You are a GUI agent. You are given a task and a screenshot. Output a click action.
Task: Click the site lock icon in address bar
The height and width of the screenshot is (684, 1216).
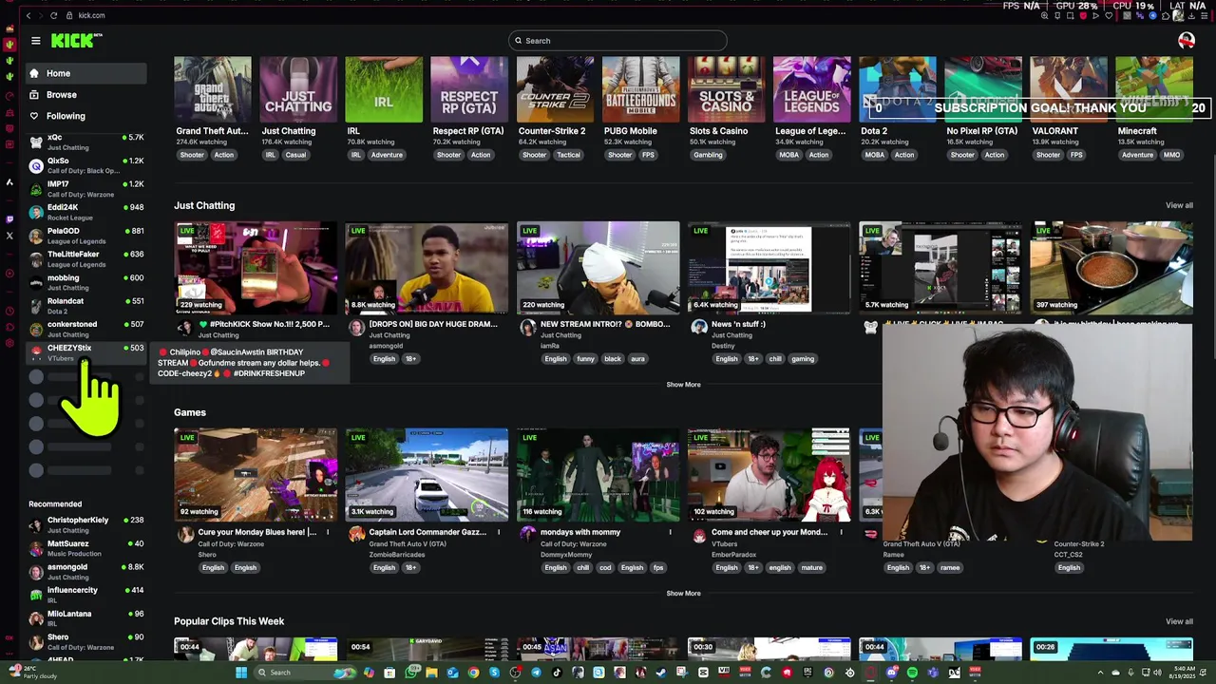[70, 15]
